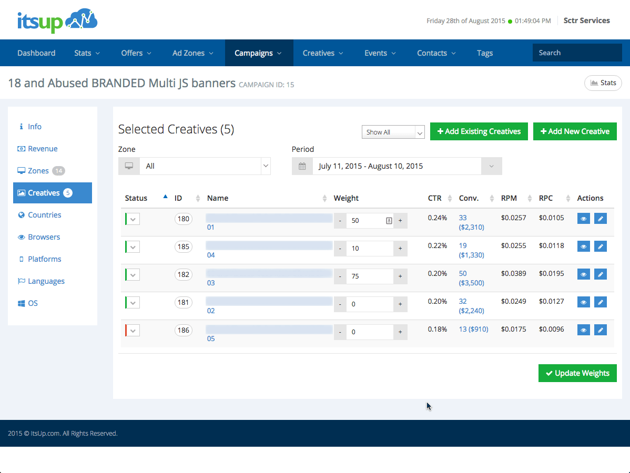Open the Campaigns menu
The height and width of the screenshot is (473, 630).
[258, 53]
